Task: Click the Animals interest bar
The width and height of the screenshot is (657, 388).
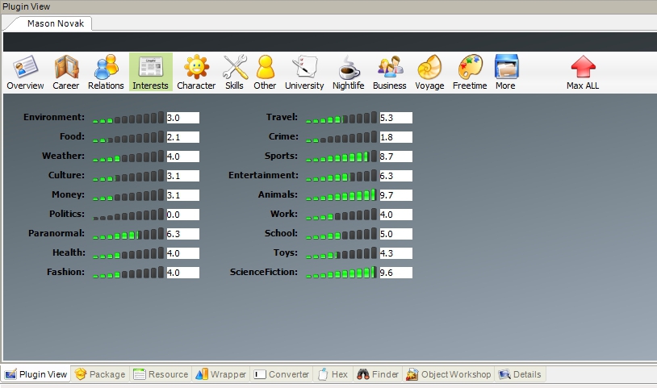Action: [341, 194]
